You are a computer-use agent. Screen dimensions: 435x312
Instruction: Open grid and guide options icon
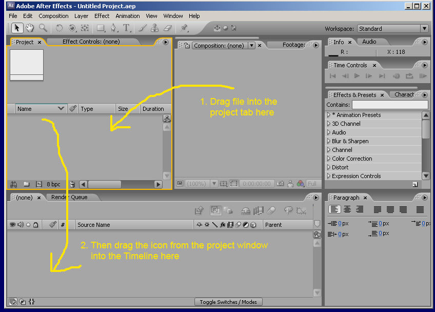click(x=223, y=184)
